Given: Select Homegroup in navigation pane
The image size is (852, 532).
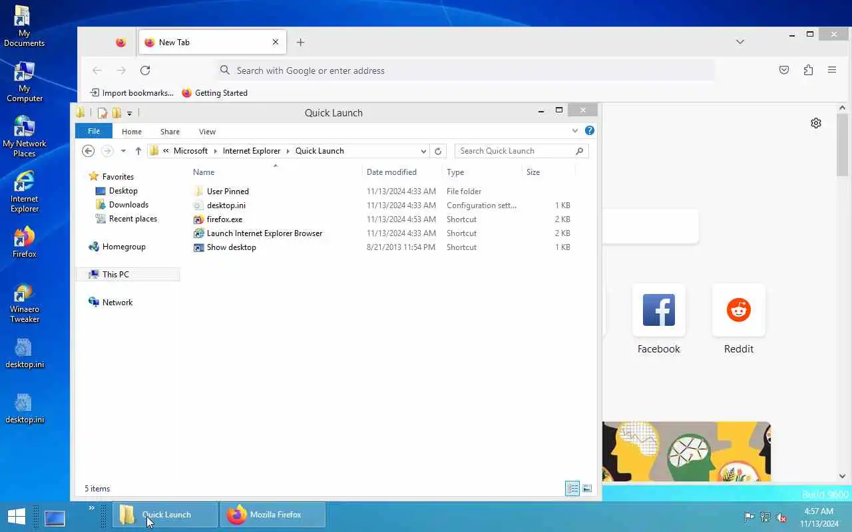Looking at the screenshot, I should (x=124, y=247).
